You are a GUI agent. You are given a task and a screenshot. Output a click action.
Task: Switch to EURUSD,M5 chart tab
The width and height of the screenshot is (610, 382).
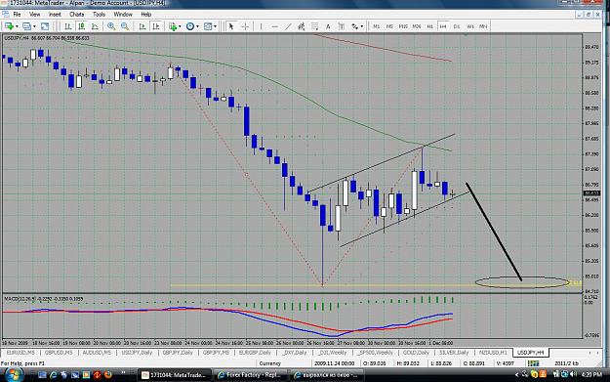[x=20, y=353]
